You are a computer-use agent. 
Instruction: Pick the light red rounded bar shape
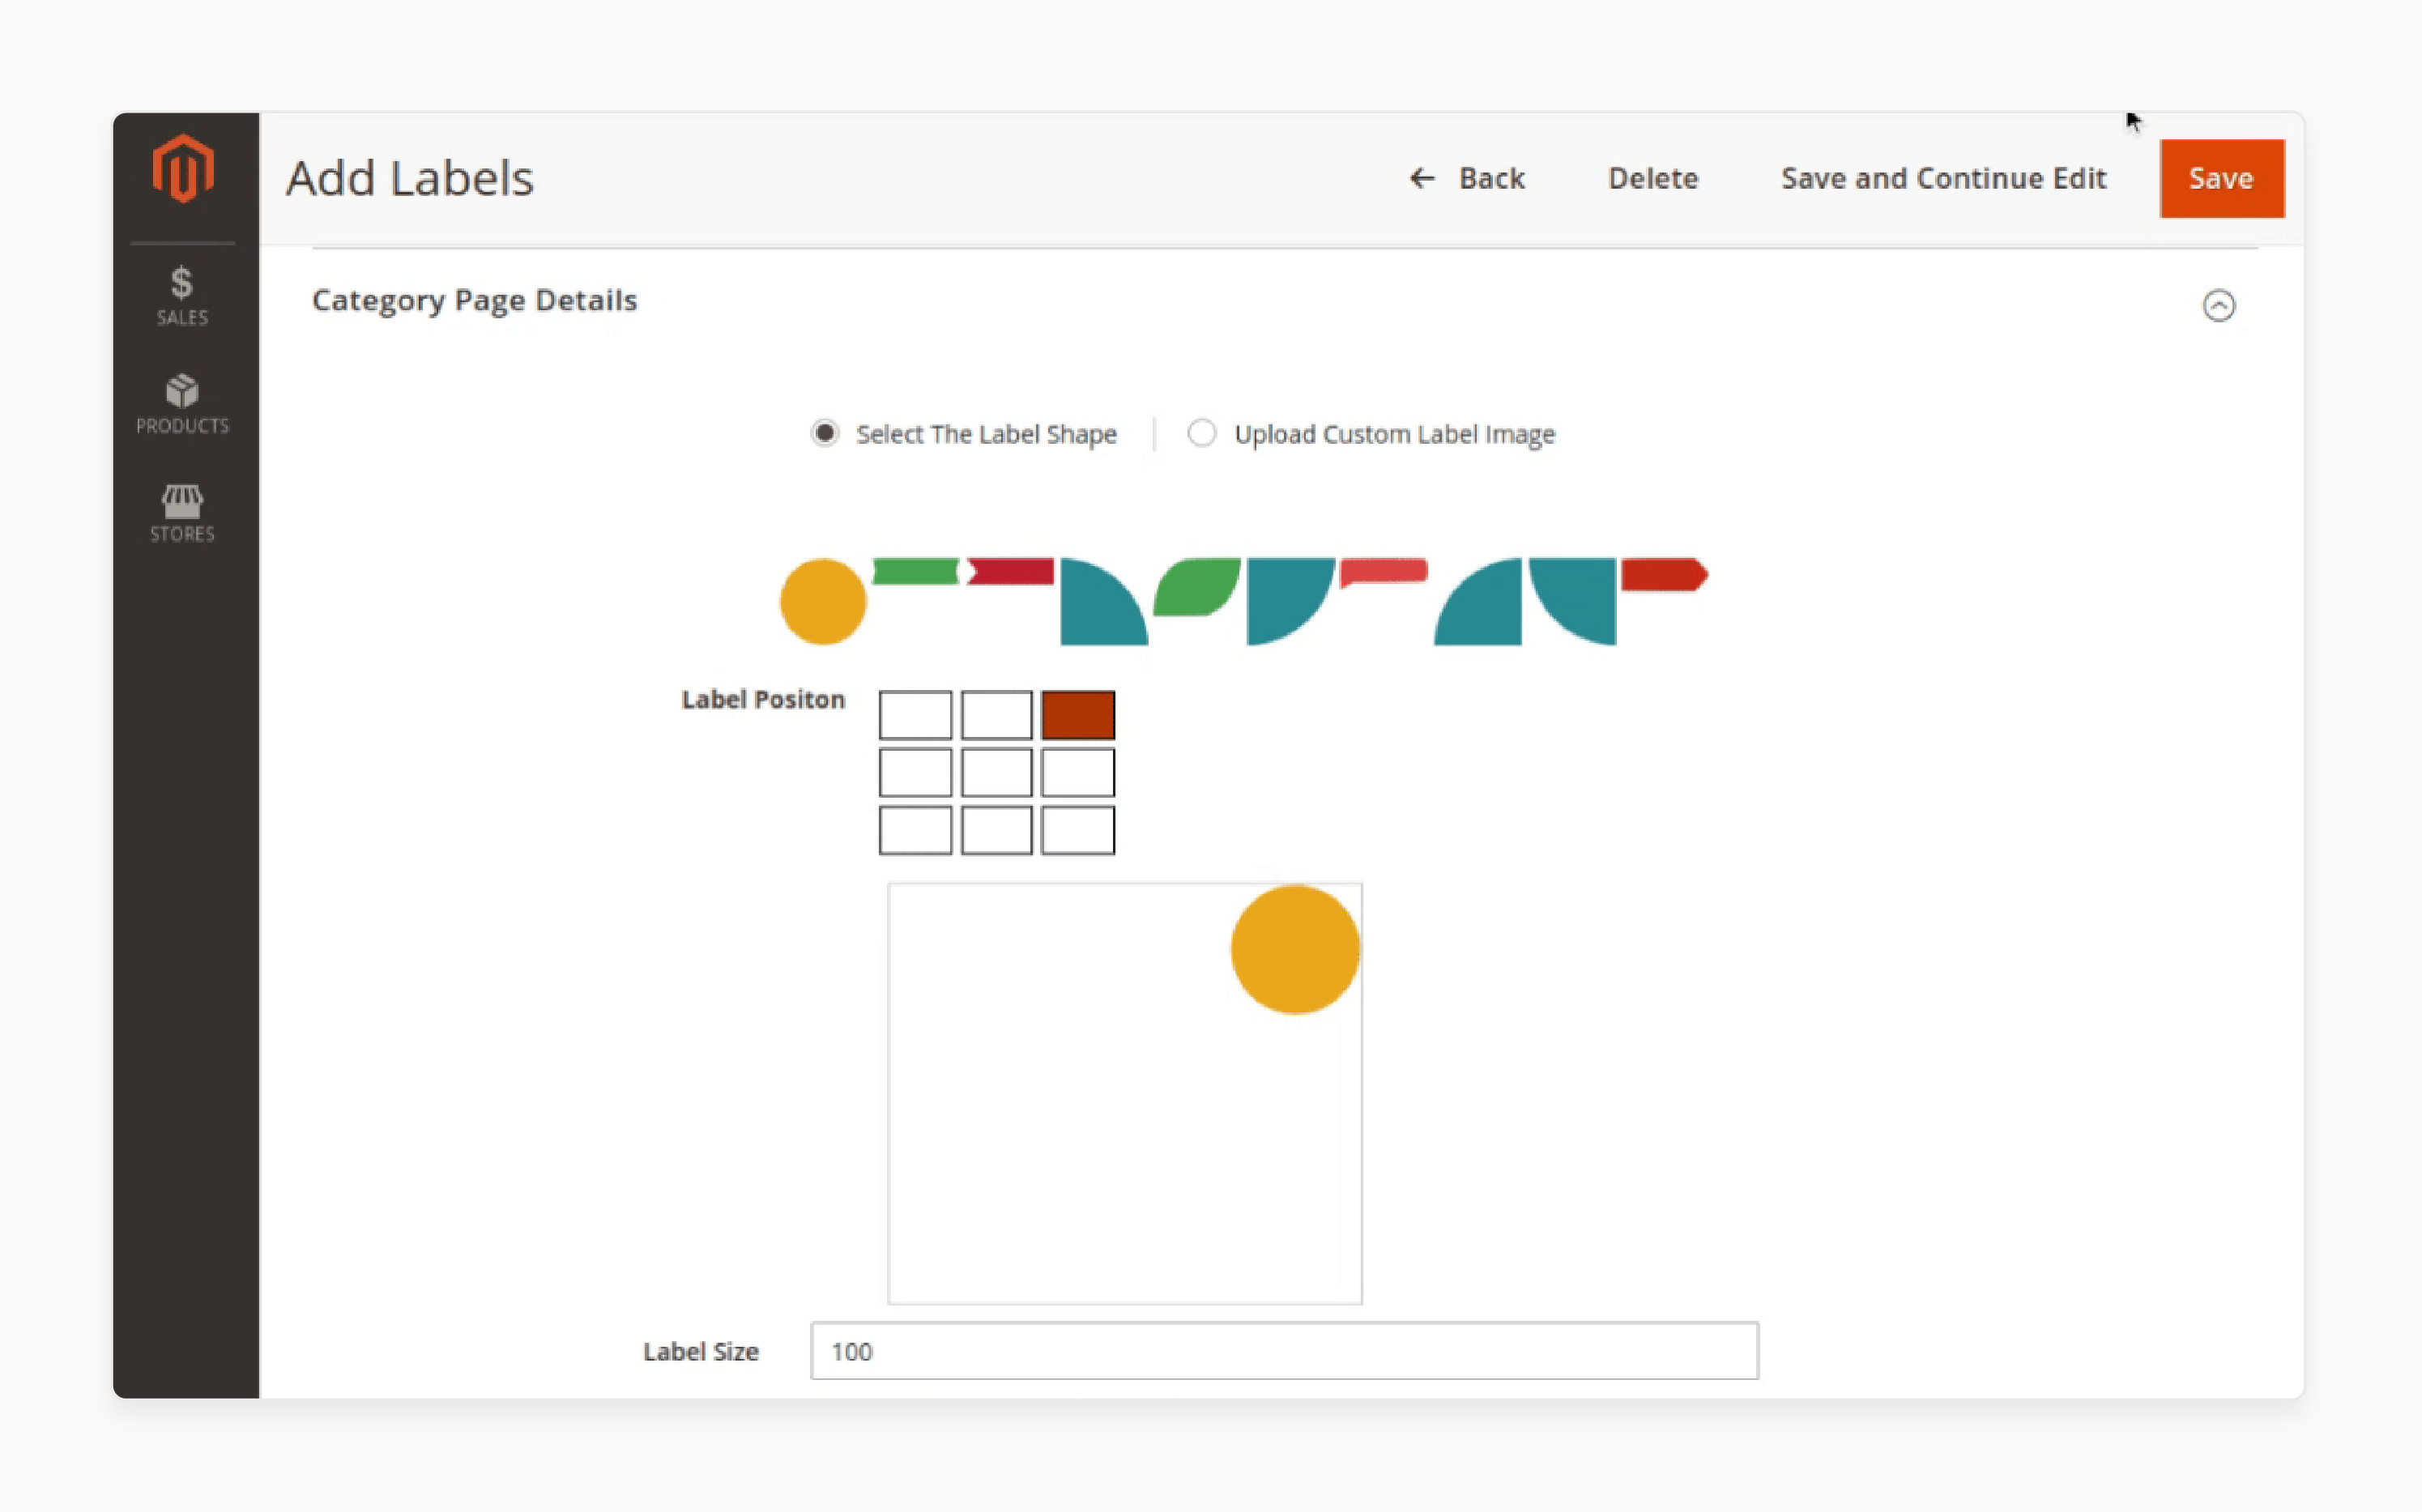(1384, 572)
